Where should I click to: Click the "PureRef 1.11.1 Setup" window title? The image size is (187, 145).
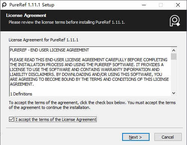[32, 5]
